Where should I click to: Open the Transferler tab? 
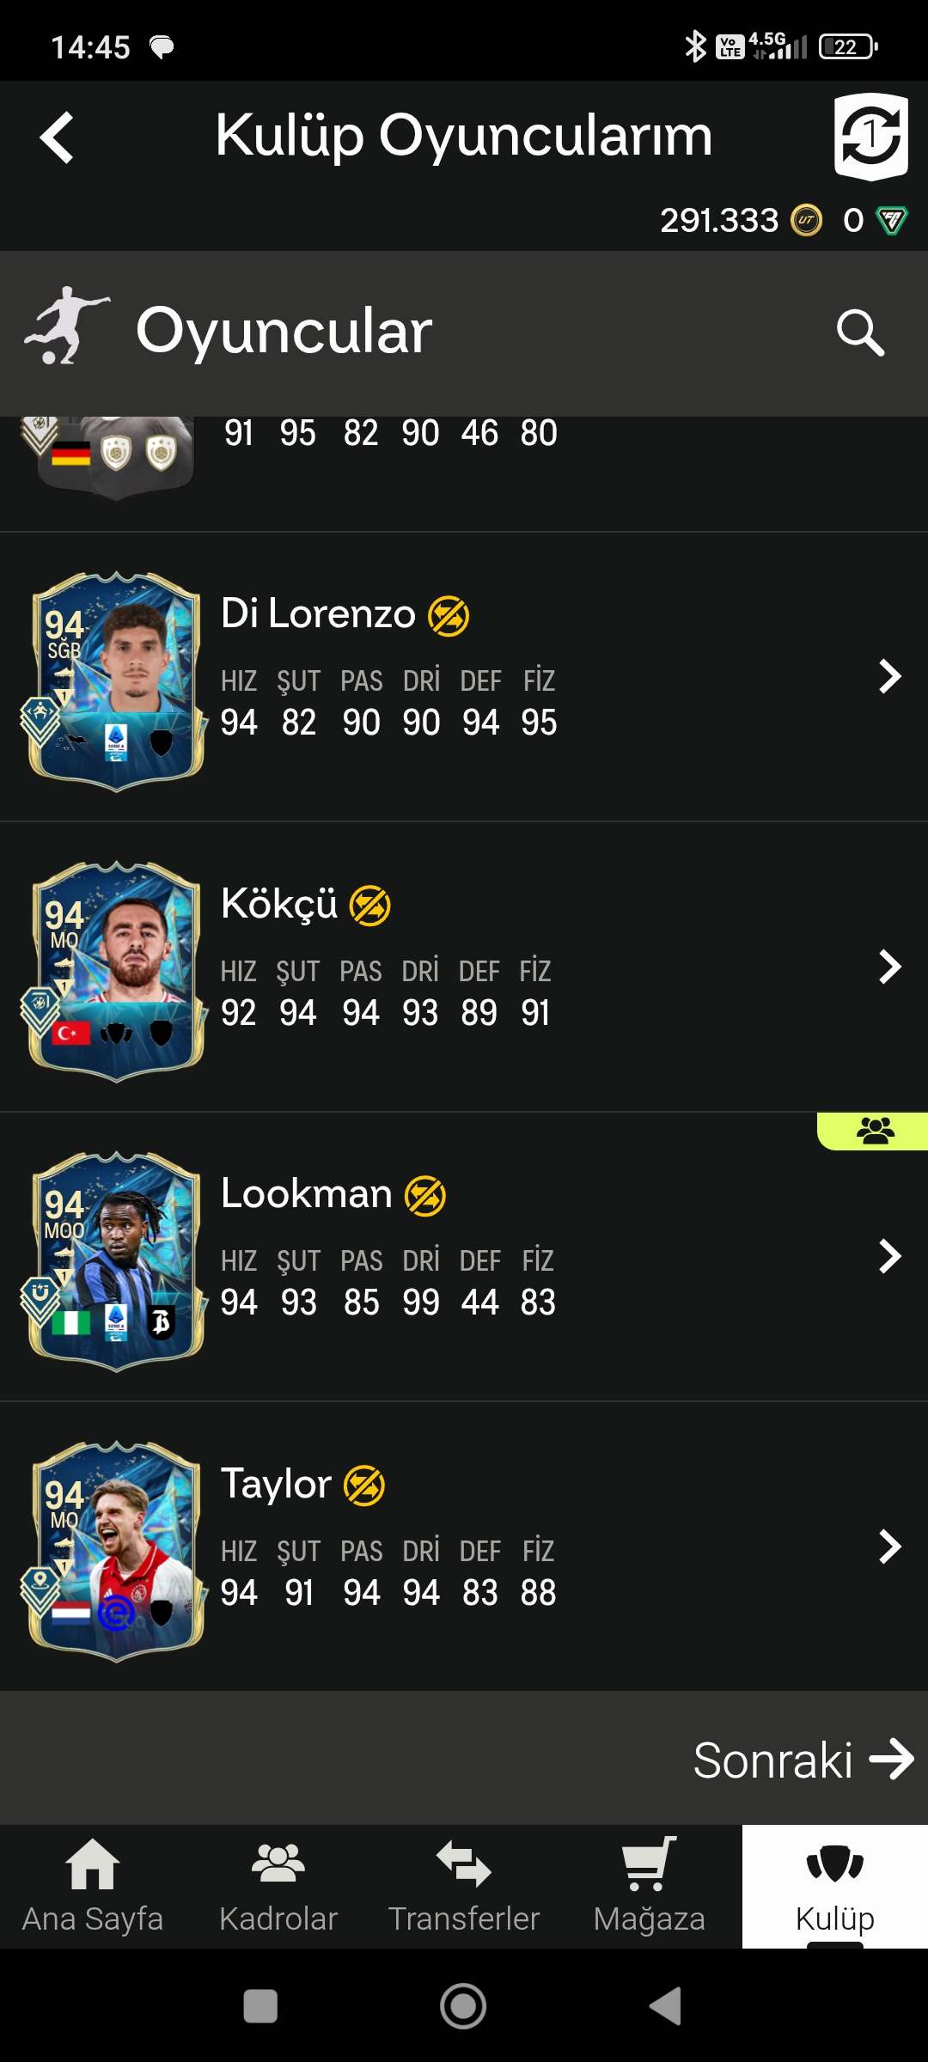[x=464, y=1886]
